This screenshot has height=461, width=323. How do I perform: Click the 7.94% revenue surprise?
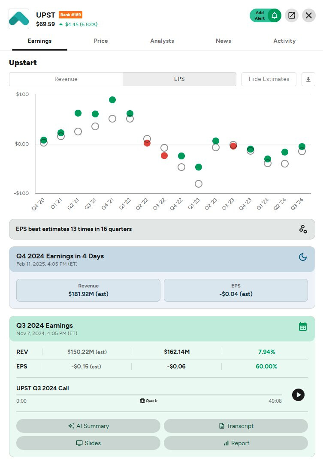(266, 352)
